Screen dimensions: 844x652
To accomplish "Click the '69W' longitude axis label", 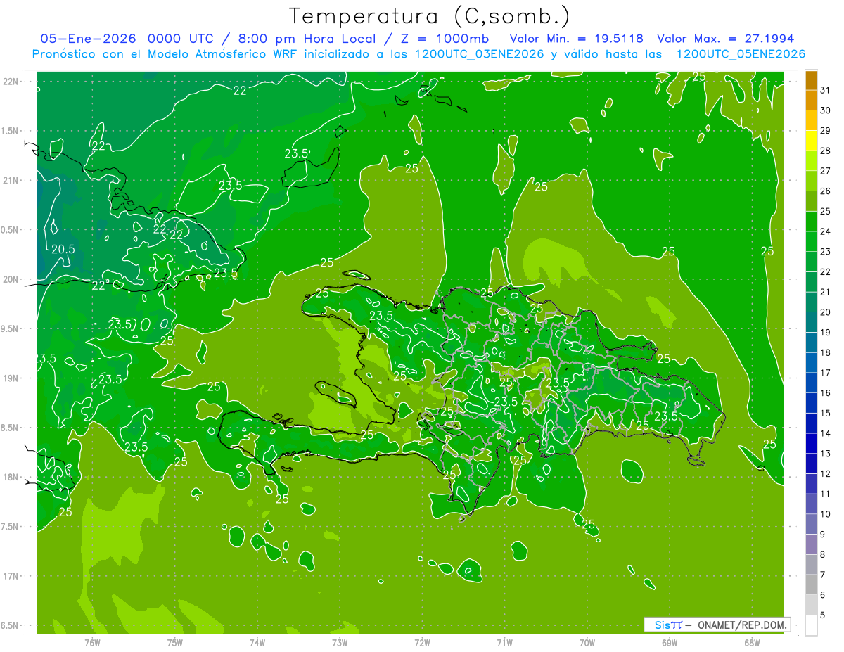I will coord(670,643).
